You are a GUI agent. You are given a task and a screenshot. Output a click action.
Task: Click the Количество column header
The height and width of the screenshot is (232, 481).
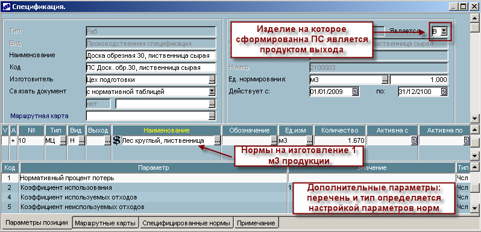(x=339, y=130)
